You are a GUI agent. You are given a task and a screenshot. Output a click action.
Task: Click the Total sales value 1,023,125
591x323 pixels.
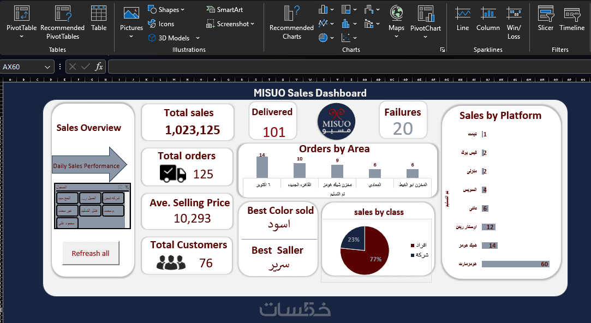click(x=192, y=130)
